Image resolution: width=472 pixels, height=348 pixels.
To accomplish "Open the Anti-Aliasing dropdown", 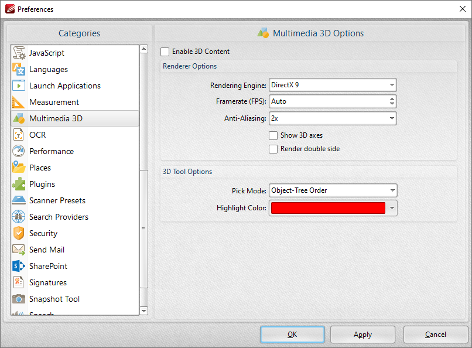I will (333, 118).
